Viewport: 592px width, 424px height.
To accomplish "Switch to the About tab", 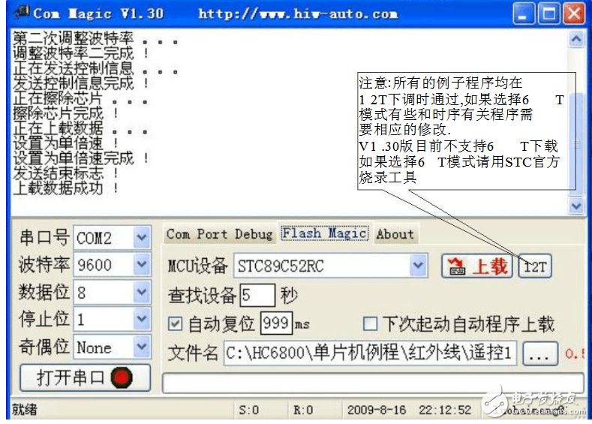I will (395, 234).
